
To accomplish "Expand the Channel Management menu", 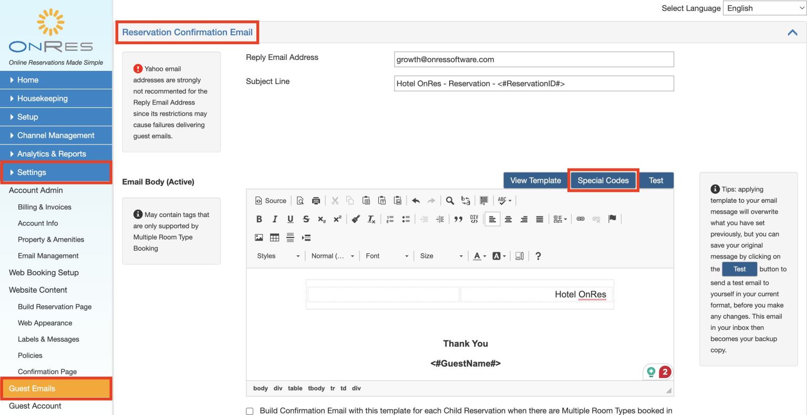I will tap(56, 136).
